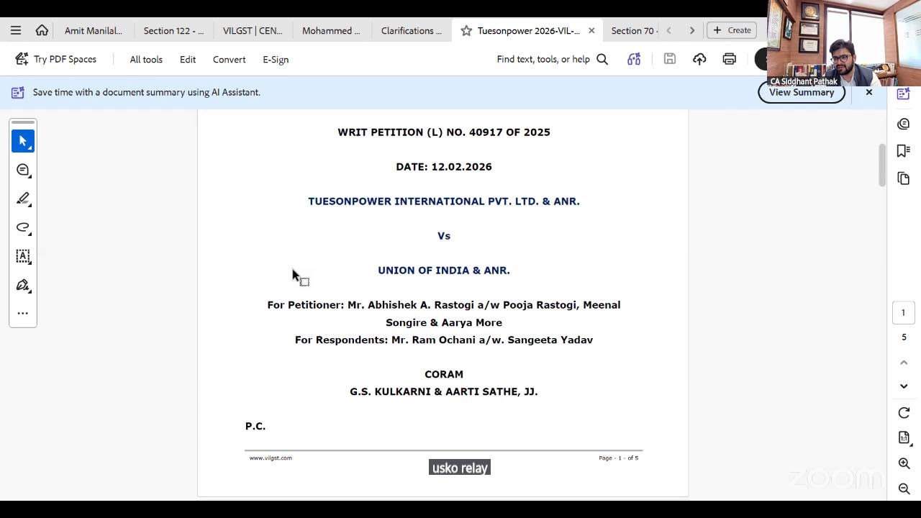Select the Add text box tool

tap(23, 256)
